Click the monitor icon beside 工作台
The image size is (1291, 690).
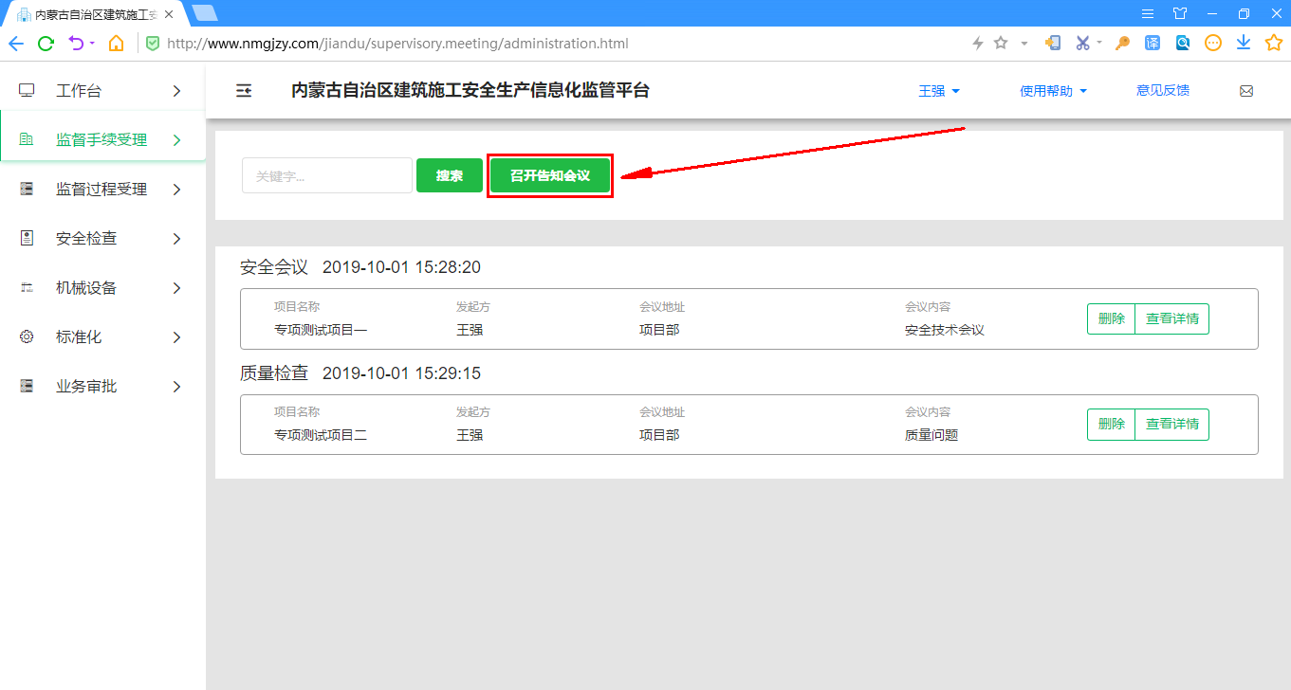click(27, 91)
